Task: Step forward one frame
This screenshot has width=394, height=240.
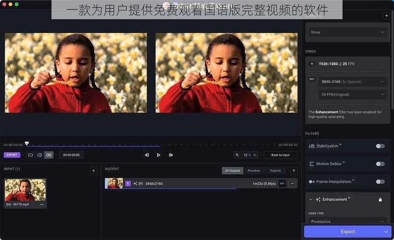Action: pyautogui.click(x=171, y=155)
